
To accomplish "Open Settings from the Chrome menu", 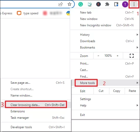I will 105,99.
